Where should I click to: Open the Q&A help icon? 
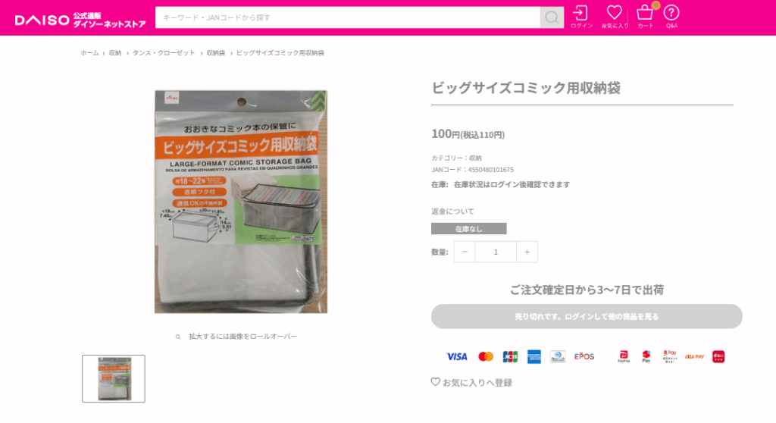(x=671, y=17)
